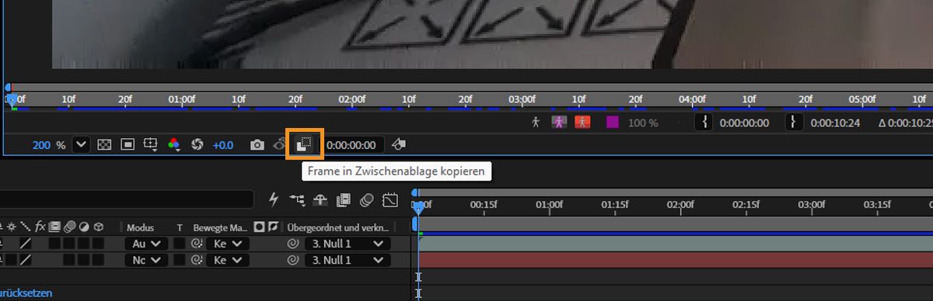Click track matte pick whip in Au row
This screenshot has height=301, width=933.
(197, 244)
